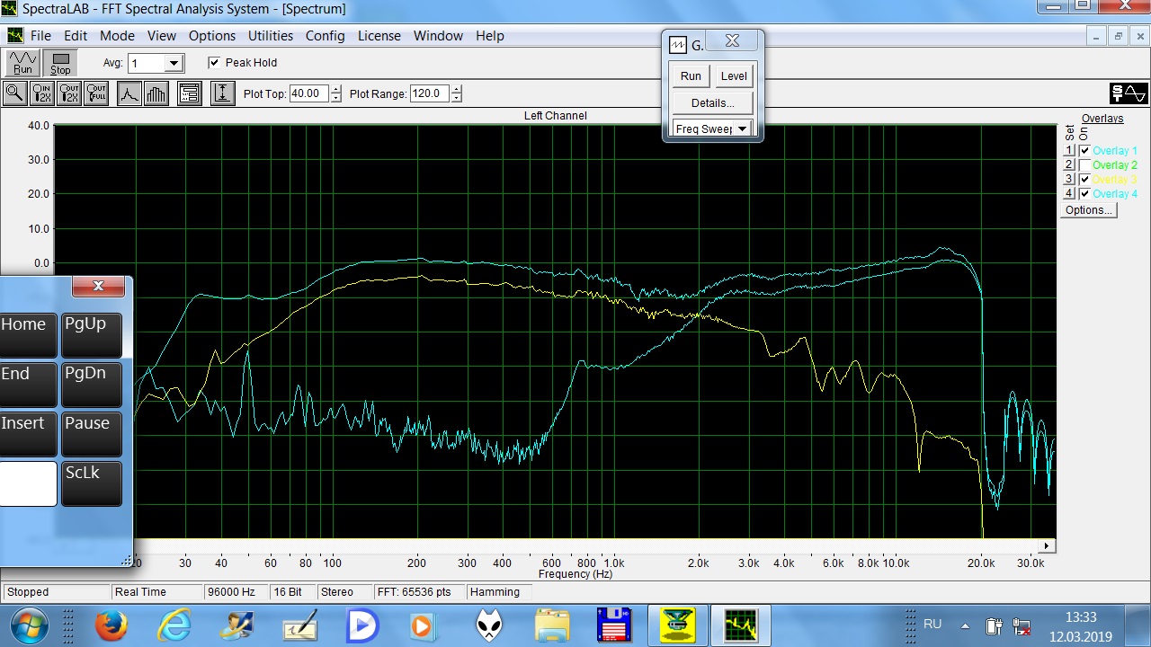Open foobar2000 alien icon in taskbar
Viewport: 1151px width, 647px height.
point(421,625)
